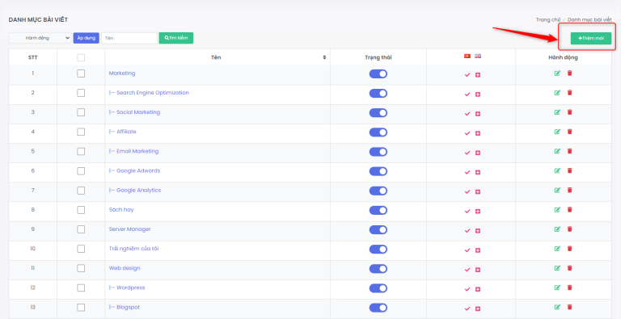Click trash icon for Affiliate
The width and height of the screenshot is (621, 319).
569,132
